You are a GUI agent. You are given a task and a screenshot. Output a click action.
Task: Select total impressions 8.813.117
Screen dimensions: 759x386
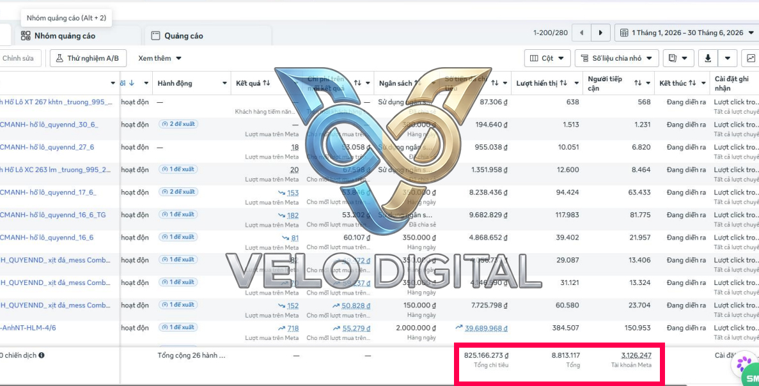point(565,355)
